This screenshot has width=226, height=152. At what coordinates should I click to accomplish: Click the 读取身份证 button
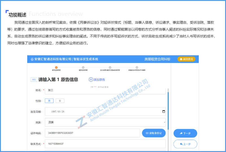click(154, 133)
